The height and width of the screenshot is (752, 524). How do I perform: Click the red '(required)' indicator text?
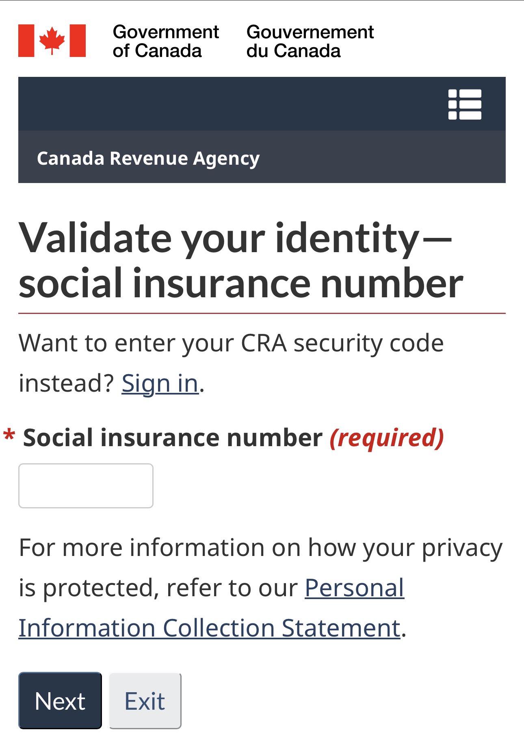387,438
